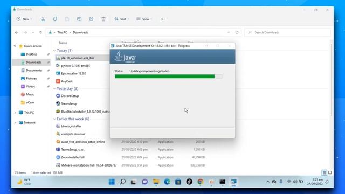Select EpicInstaller-13.3.0 file

pyautogui.click(x=73, y=73)
